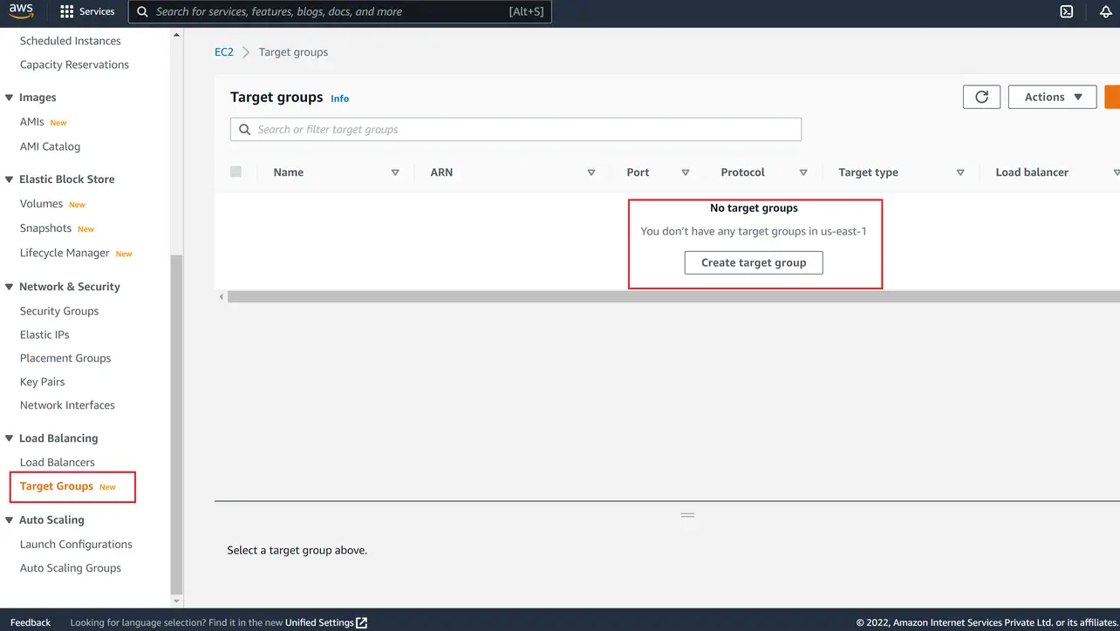This screenshot has height=631, width=1120.
Task: Click the AWS logo home icon
Action: point(21,12)
